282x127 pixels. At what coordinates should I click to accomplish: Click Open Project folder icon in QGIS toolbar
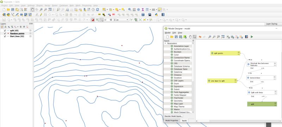click(x=8, y=10)
